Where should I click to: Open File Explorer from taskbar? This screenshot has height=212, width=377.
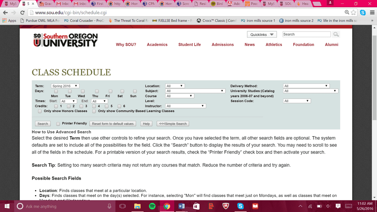tap(137, 206)
